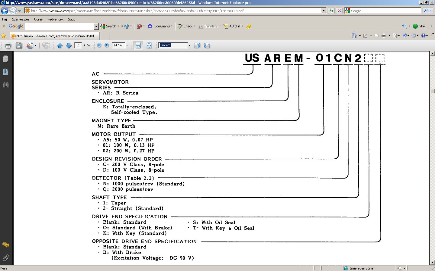Open the Pages panel in the sidebar

click(x=5, y=59)
